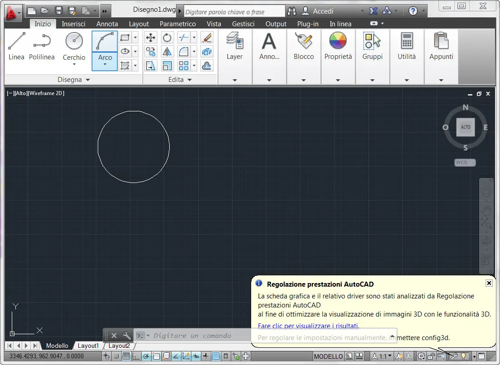
Task: Toggle Snap mode in status bar
Action: [116, 356]
